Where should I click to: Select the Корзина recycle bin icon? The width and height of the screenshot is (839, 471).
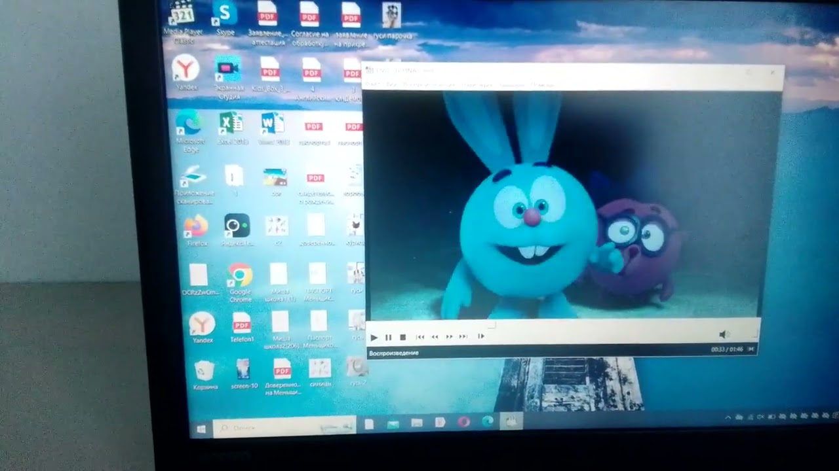click(205, 375)
